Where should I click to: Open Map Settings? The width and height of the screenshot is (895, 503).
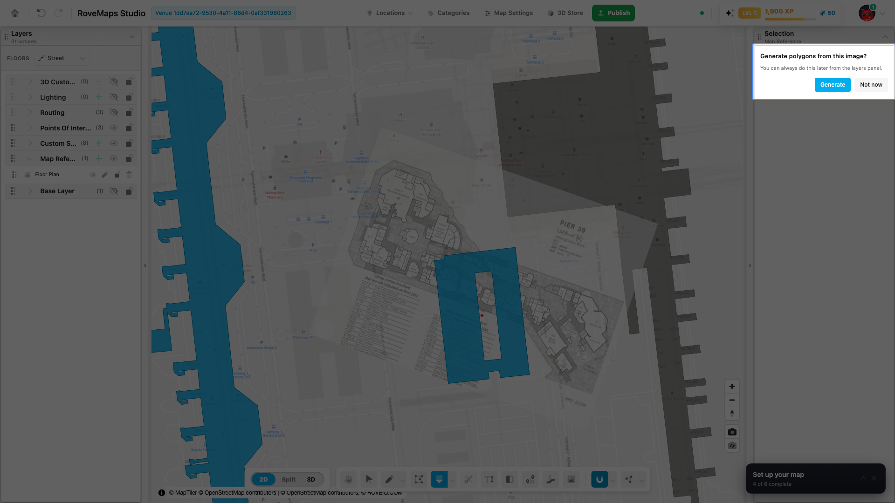(x=509, y=13)
